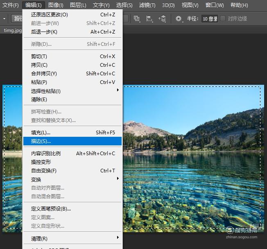
Task: Close the open 编辑(E) menu
Action: [x=34, y=5]
